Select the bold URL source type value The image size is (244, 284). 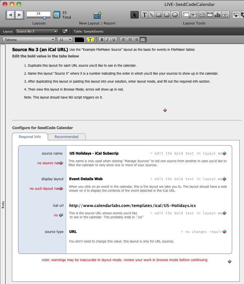(x=73, y=232)
